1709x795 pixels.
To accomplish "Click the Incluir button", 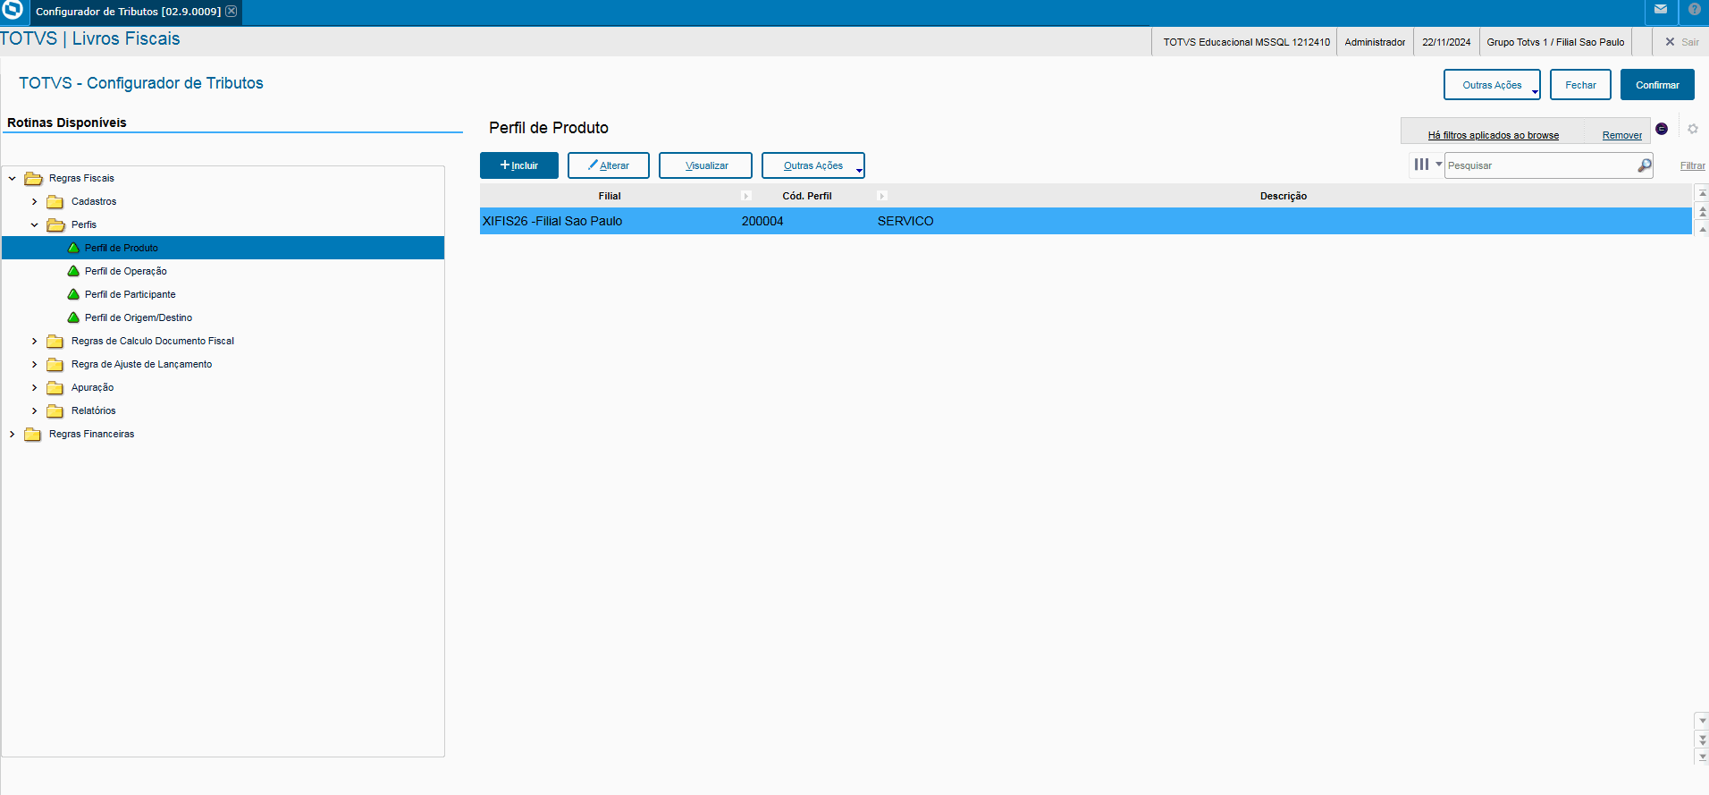I will coord(519,165).
